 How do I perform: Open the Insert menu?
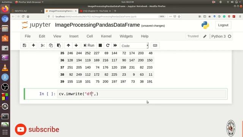tap(74, 36)
